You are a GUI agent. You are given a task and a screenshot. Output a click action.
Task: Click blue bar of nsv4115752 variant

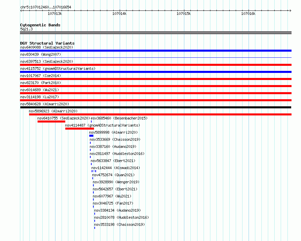[156, 72]
